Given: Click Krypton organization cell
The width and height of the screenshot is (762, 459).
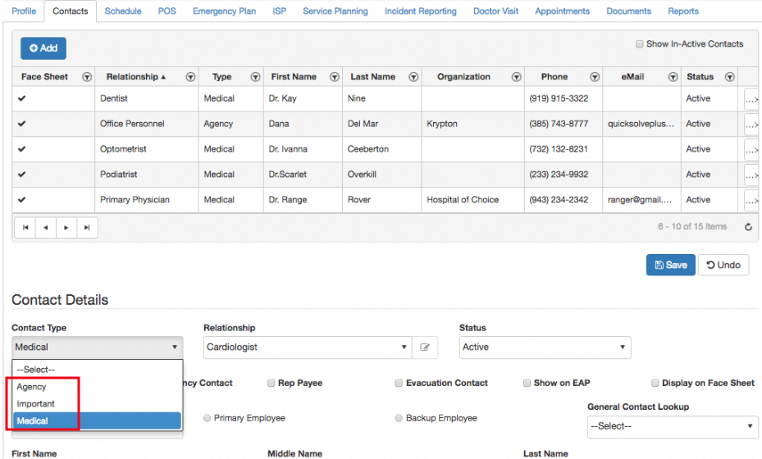Looking at the screenshot, I should [472, 124].
